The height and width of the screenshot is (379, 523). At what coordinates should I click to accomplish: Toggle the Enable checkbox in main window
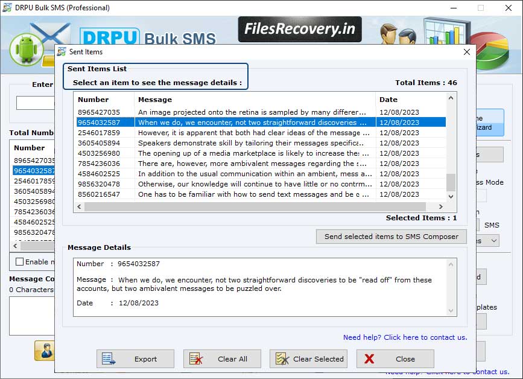pyautogui.click(x=19, y=261)
